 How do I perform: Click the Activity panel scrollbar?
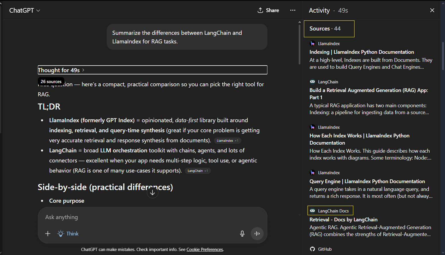coord(443,52)
